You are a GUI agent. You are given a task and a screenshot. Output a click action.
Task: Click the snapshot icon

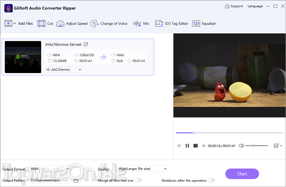click(276, 146)
